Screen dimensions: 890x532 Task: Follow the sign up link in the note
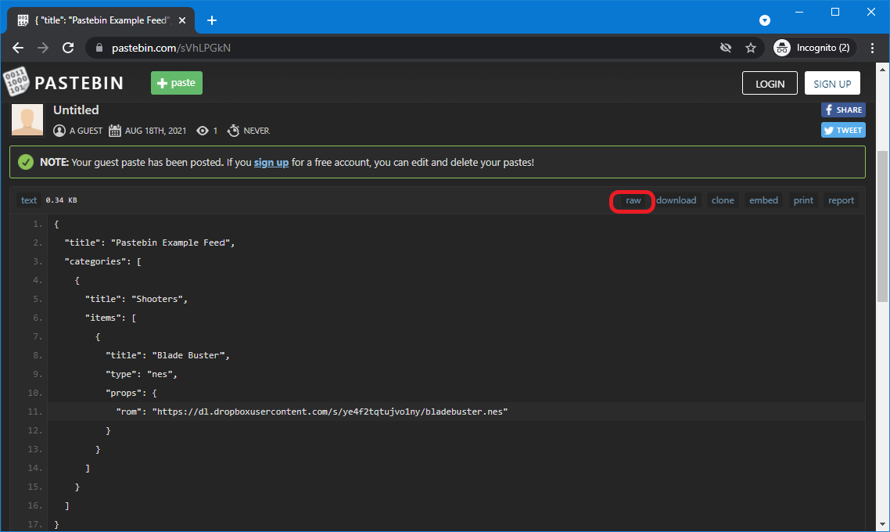pos(271,163)
